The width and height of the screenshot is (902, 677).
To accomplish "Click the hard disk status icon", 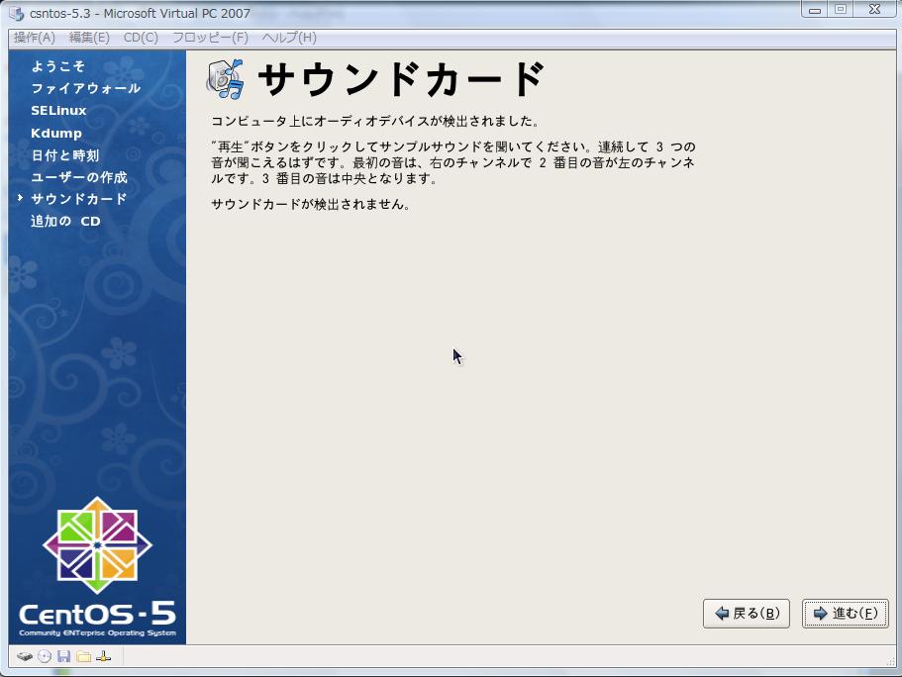I will 25,656.
